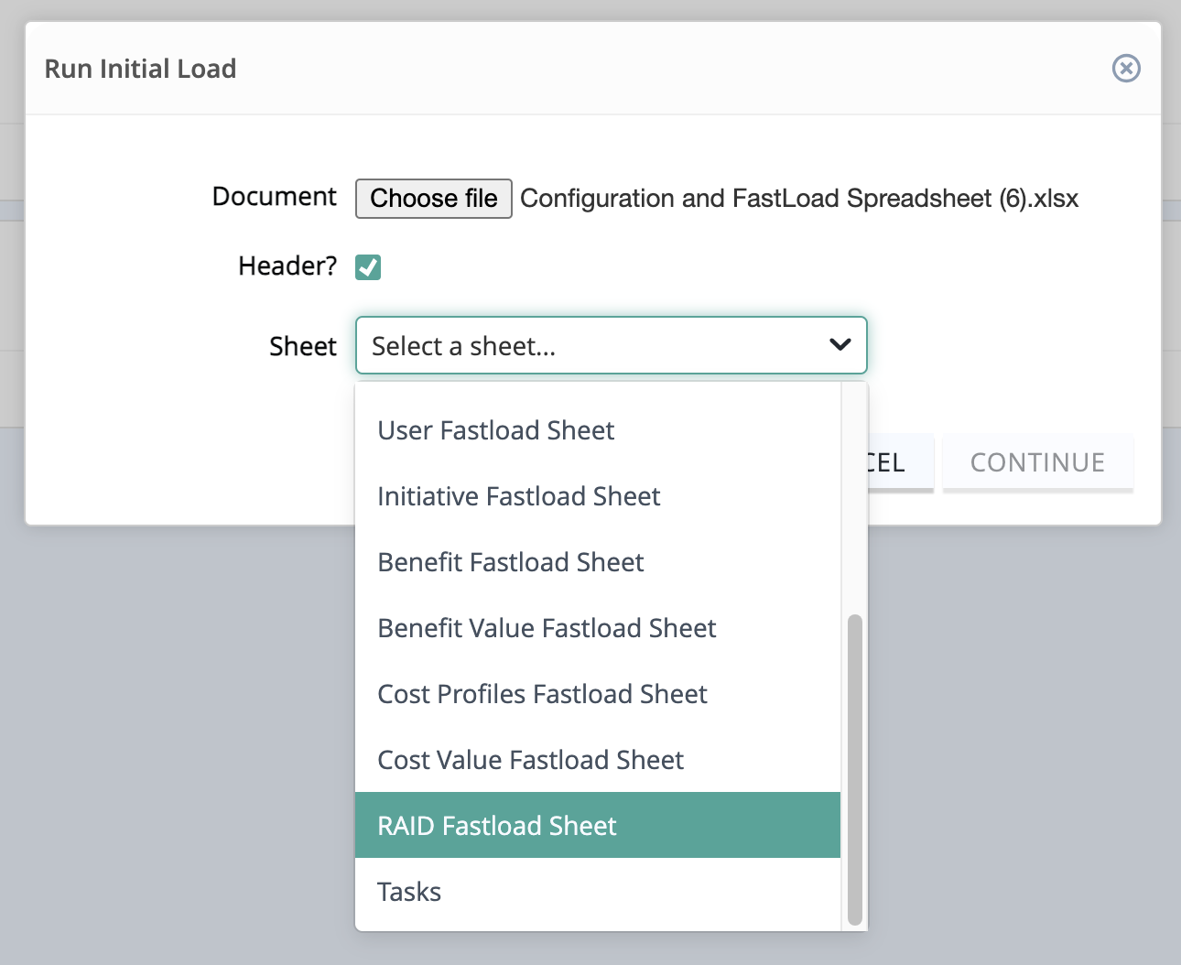Click the selected spreadsheet file name
The height and width of the screenshot is (965, 1181).
tap(799, 199)
